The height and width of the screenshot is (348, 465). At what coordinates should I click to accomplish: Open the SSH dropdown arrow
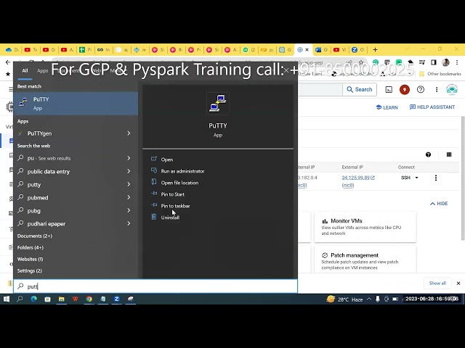(416, 178)
